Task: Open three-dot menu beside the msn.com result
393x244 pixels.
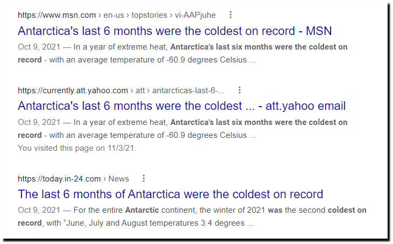Action: [230, 15]
